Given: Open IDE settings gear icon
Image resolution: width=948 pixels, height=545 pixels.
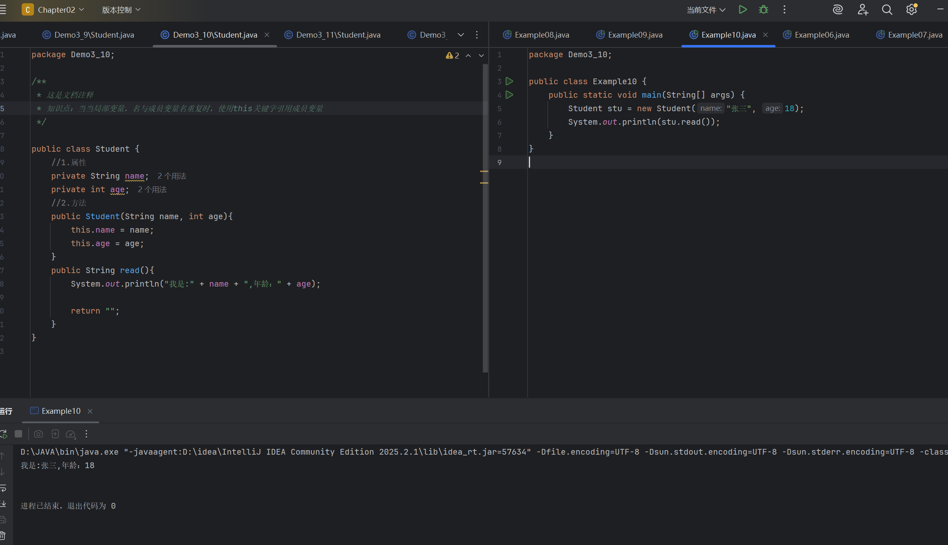Looking at the screenshot, I should coord(912,9).
